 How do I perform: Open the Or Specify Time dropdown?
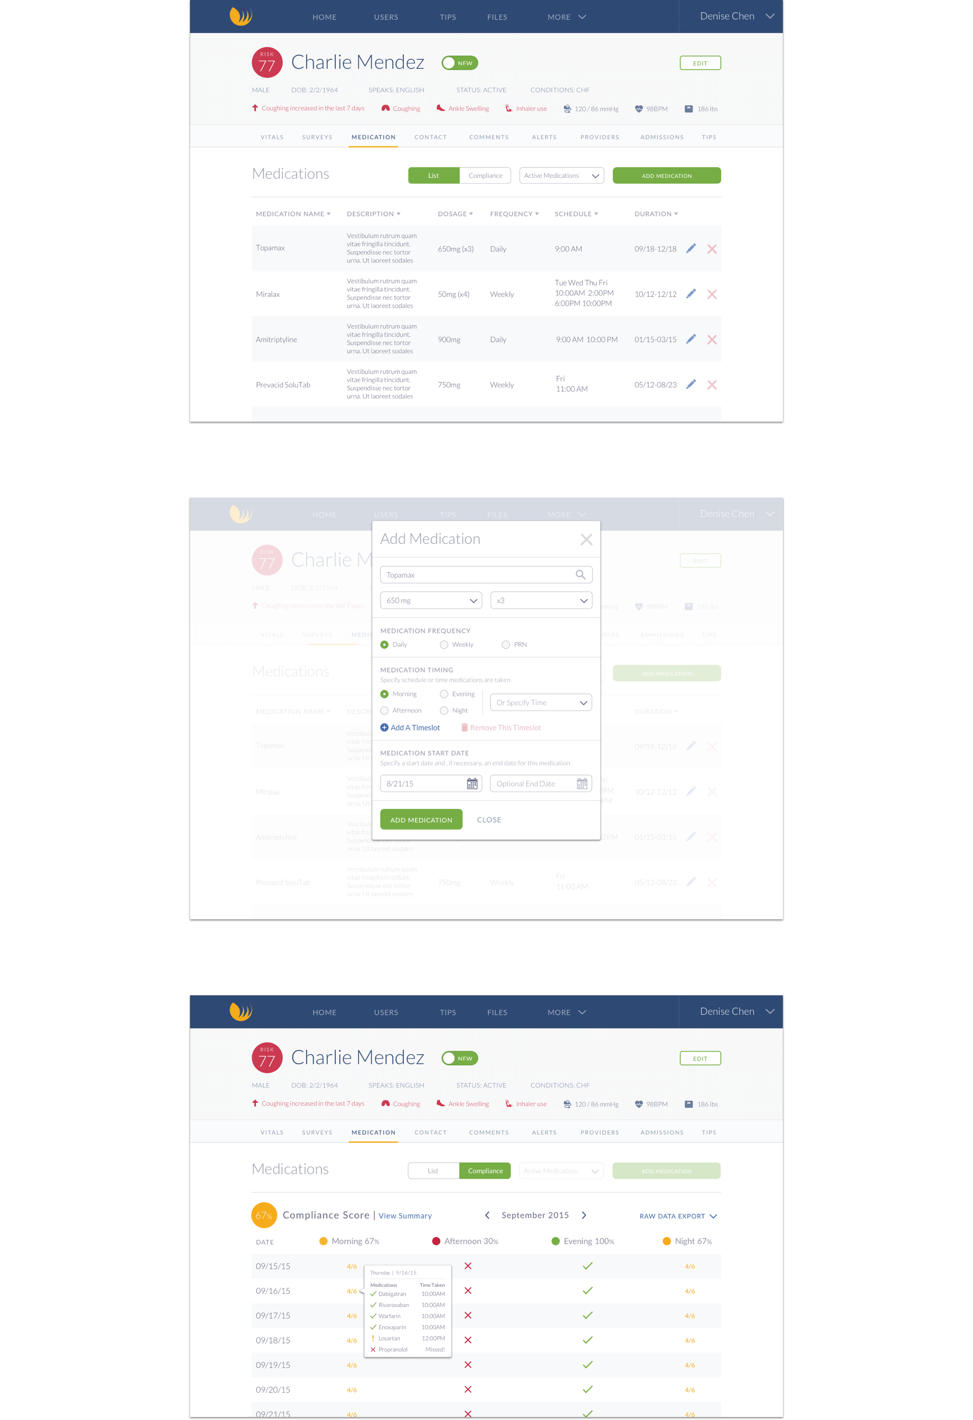click(x=540, y=702)
